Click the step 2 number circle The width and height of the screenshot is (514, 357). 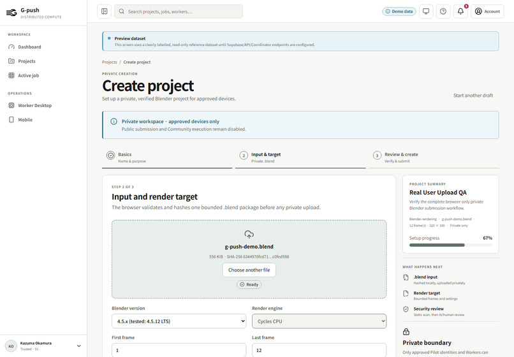(244, 156)
